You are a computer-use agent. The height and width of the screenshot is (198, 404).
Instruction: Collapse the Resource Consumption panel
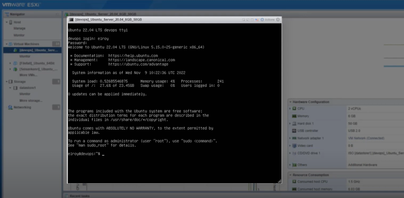[x=290, y=175]
